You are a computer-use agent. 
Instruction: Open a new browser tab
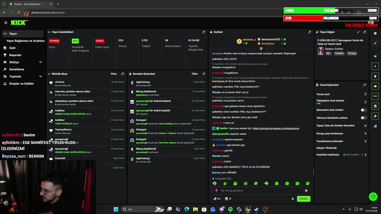(58, 4)
